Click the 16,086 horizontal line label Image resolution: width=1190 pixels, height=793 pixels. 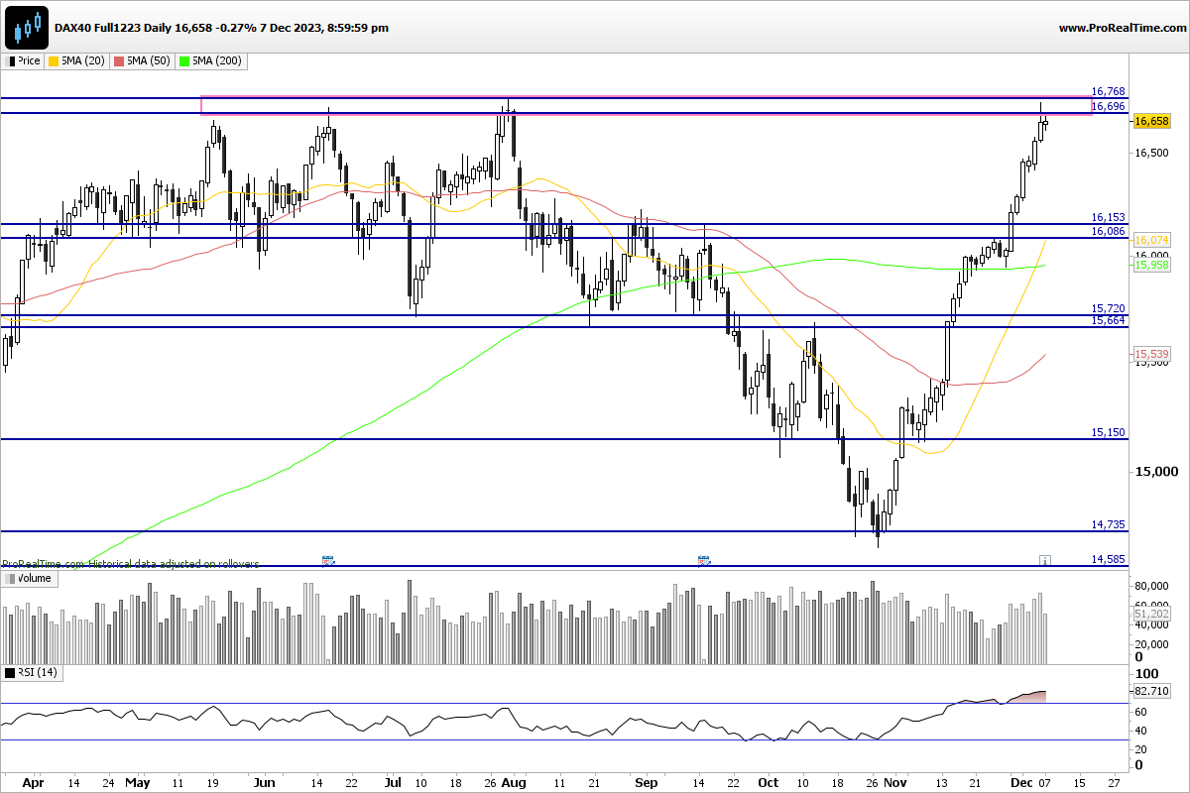[1108, 231]
